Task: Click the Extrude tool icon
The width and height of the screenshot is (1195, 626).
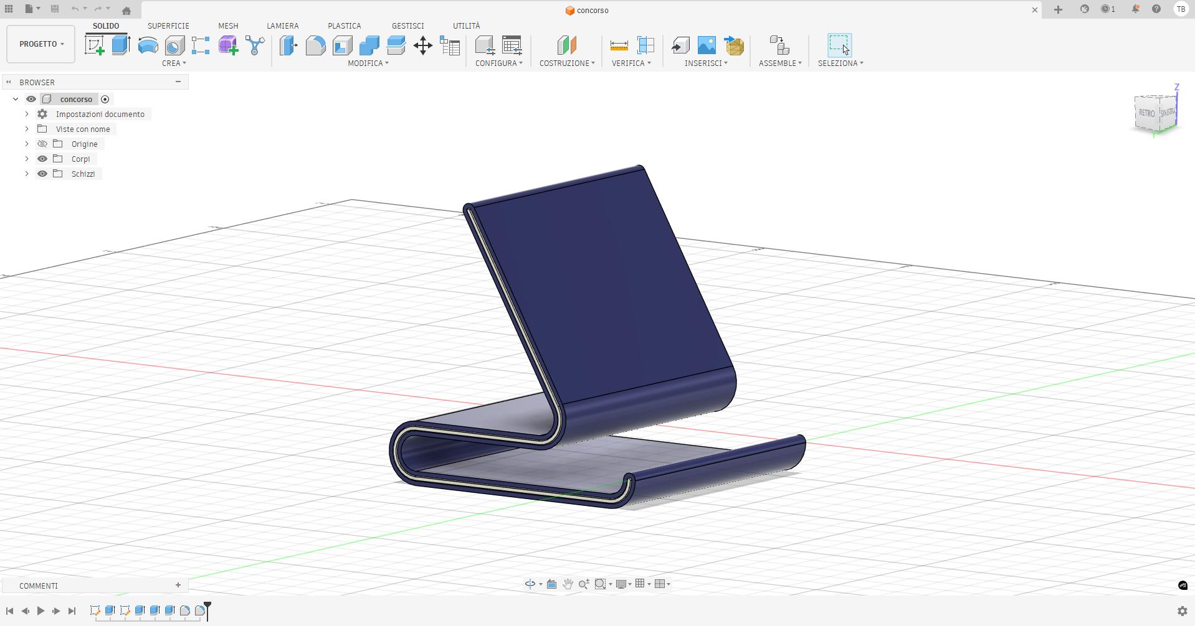Action: (x=121, y=45)
